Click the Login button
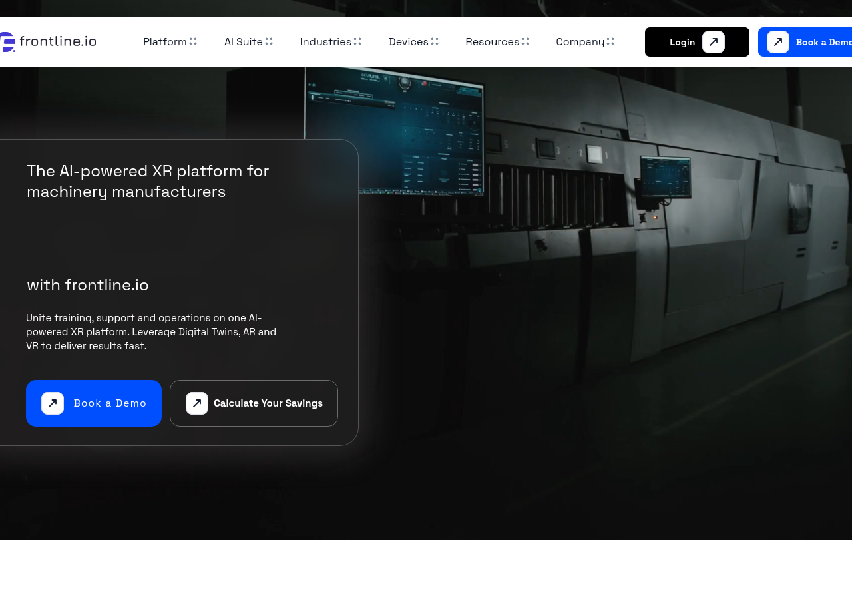The height and width of the screenshot is (599, 852). click(x=697, y=42)
